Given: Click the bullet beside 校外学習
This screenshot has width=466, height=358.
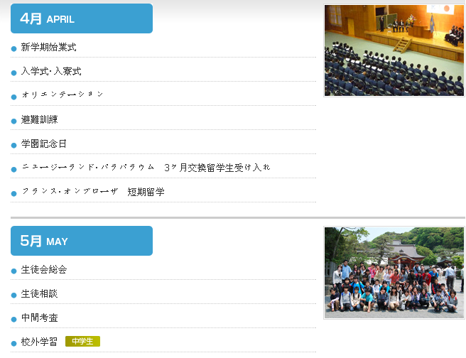Looking at the screenshot, I should (x=13, y=344).
